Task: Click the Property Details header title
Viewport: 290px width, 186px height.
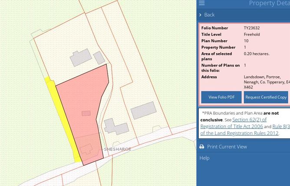Action: click(268, 3)
